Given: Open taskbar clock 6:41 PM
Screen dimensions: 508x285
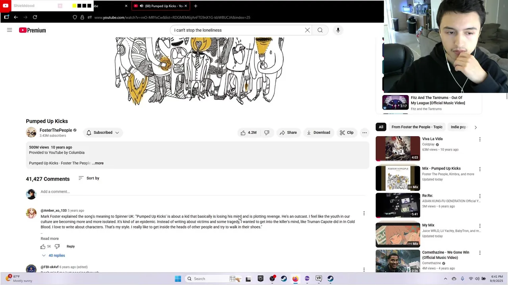Looking at the screenshot, I should [x=497, y=279].
